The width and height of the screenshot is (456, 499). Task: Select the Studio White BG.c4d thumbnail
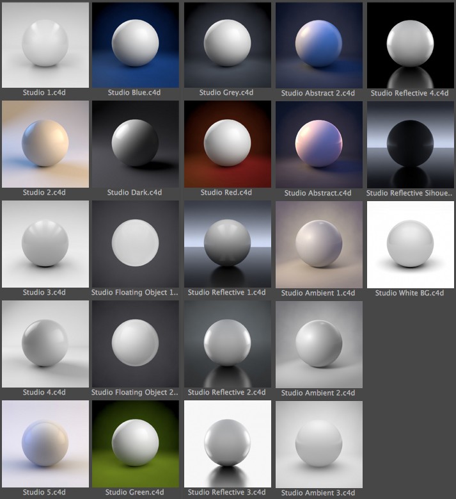(411, 245)
